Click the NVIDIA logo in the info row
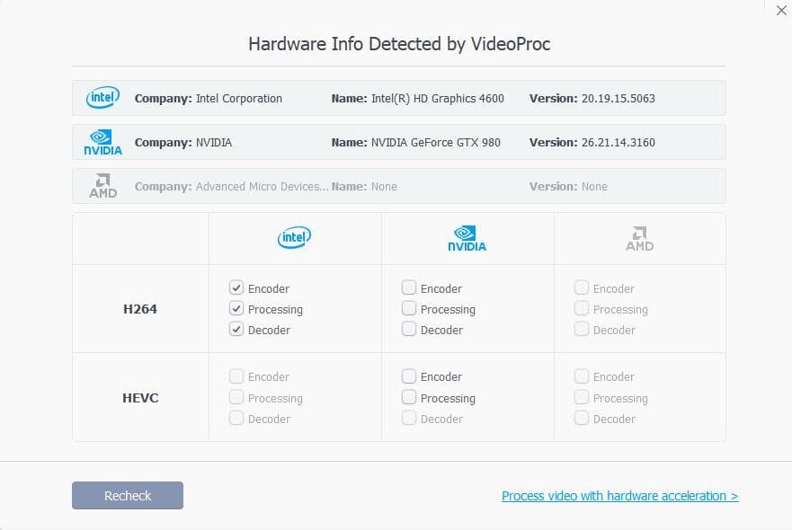The image size is (792, 530). [x=102, y=142]
